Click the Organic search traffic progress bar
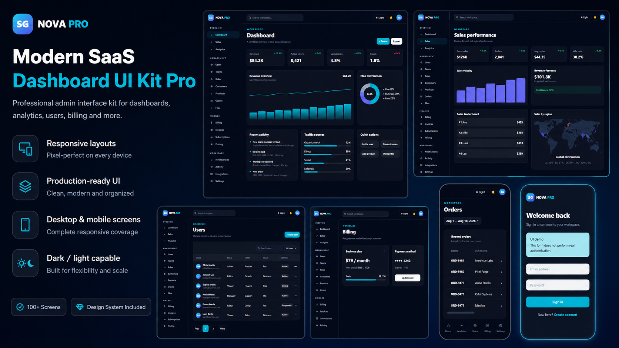Viewport: 619px width, 348px height. (327, 146)
